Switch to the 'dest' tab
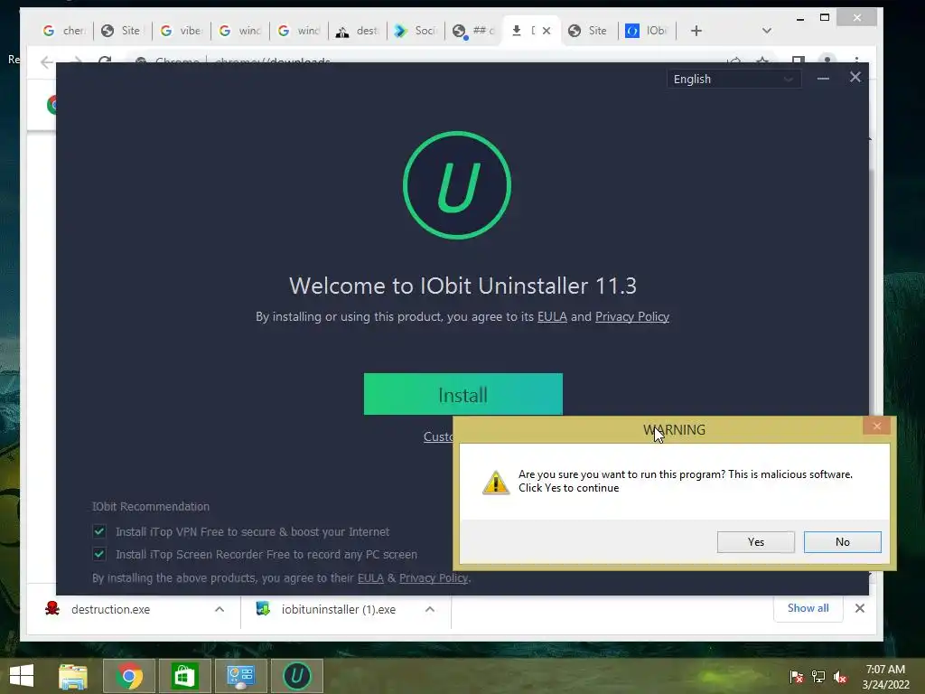Image resolution: width=925 pixels, height=694 pixels. tap(358, 31)
